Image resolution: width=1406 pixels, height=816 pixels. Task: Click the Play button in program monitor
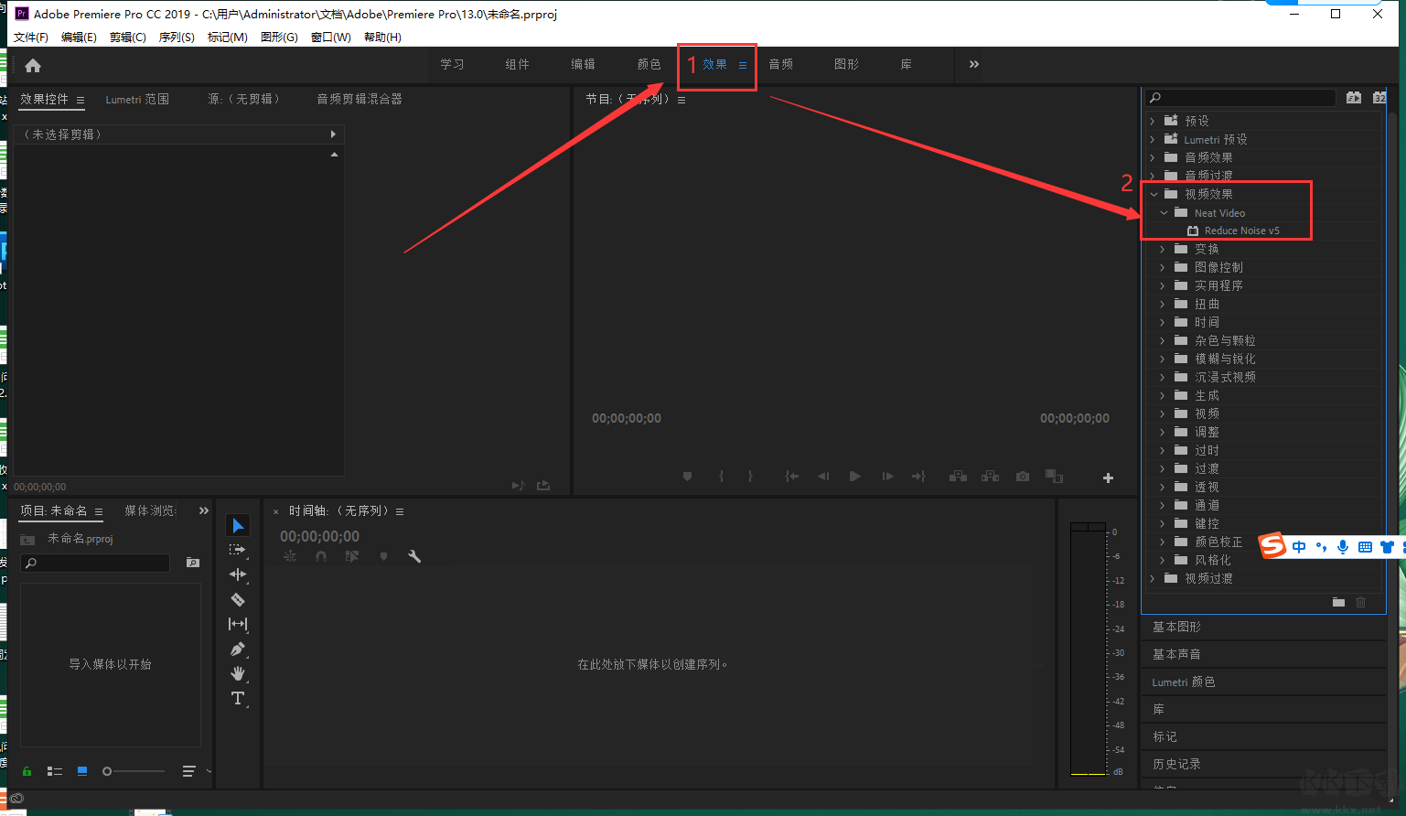[854, 477]
